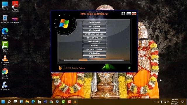The height and width of the screenshot is (105, 187).
Task: Click the Ratiborus mascot icon in footer
Action: coord(60,68)
